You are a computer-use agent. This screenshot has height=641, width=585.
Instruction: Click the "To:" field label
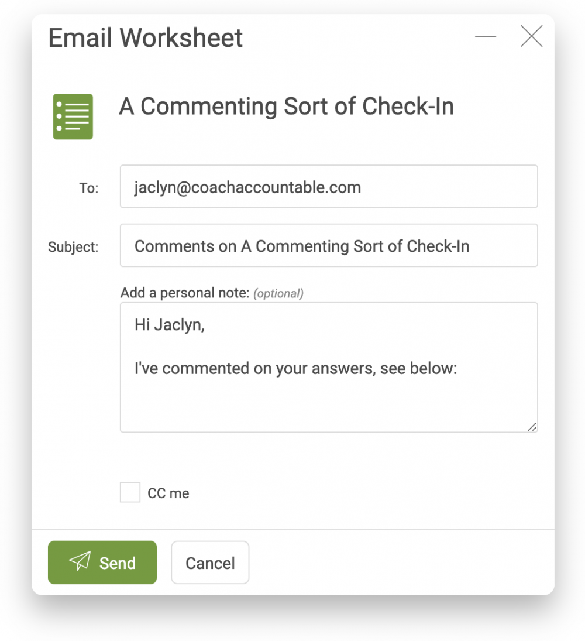point(89,188)
